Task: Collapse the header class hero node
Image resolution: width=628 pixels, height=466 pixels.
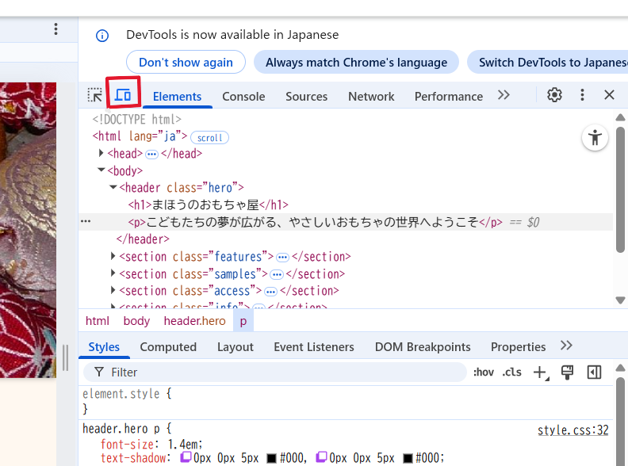Action: (113, 188)
